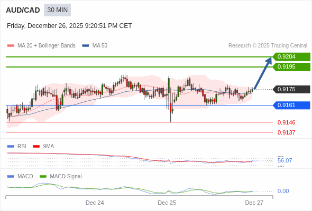312x211 pixels.
Task: Click the 'MA 50' legend label
Action: [100, 46]
